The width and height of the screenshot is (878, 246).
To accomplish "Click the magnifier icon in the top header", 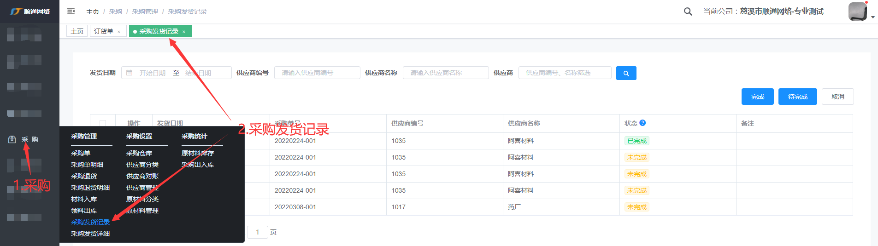I will coord(688,11).
